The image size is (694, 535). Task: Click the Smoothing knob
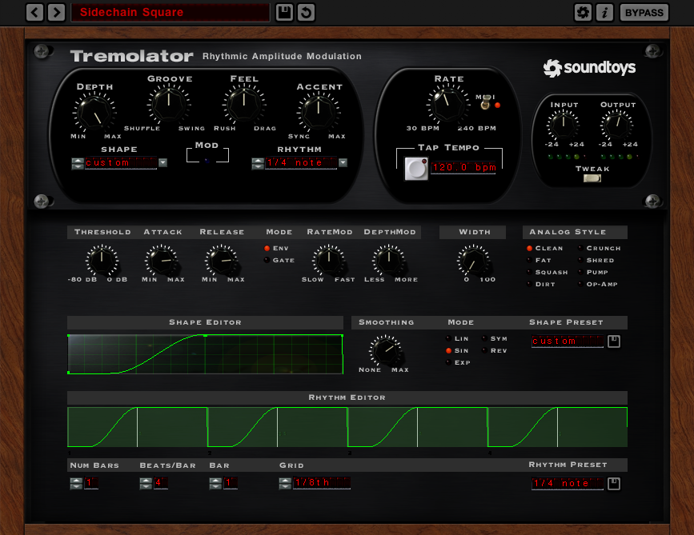[384, 350]
